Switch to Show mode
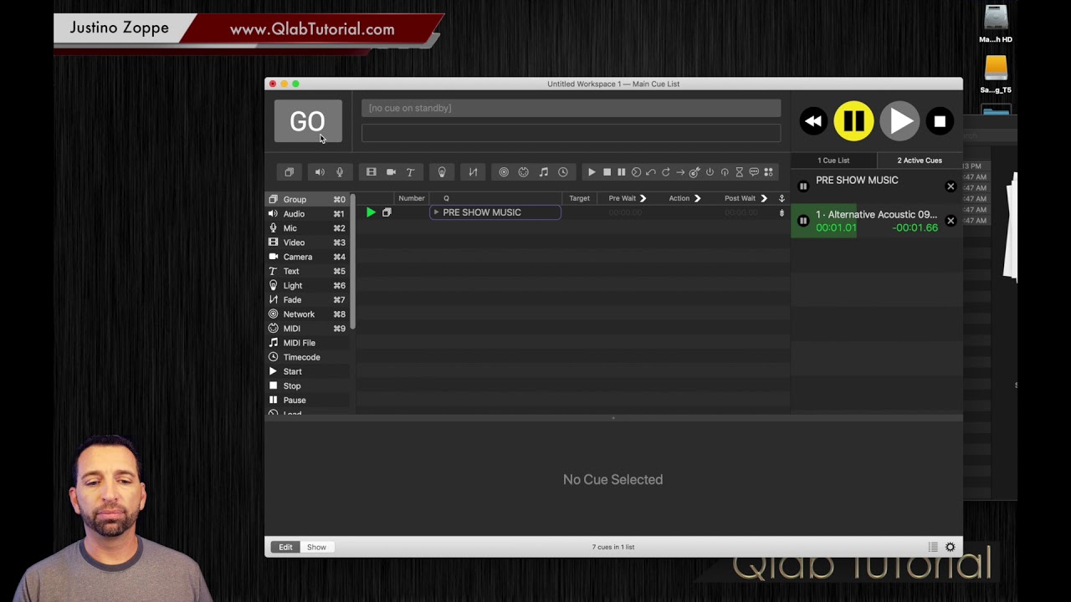 click(316, 547)
